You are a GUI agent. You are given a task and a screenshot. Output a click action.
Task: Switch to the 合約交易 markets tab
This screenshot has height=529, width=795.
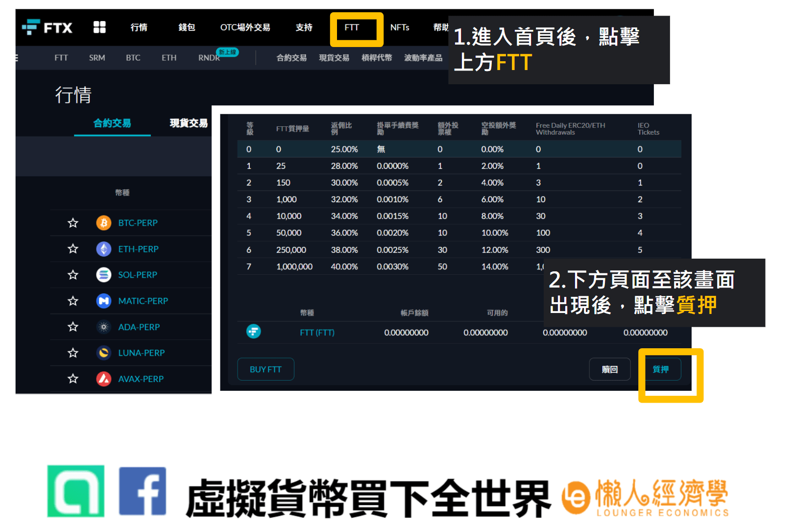112,123
